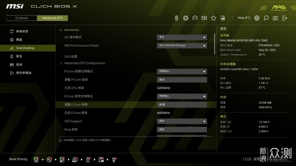Click 1.161 V core voltage value

click(x=263, y=83)
